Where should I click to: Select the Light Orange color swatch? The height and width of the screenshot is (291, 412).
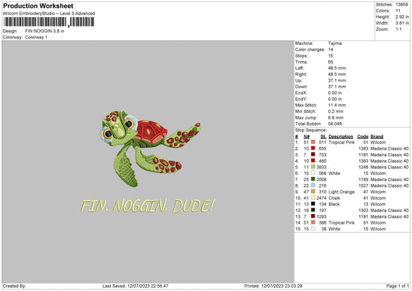[313, 191]
